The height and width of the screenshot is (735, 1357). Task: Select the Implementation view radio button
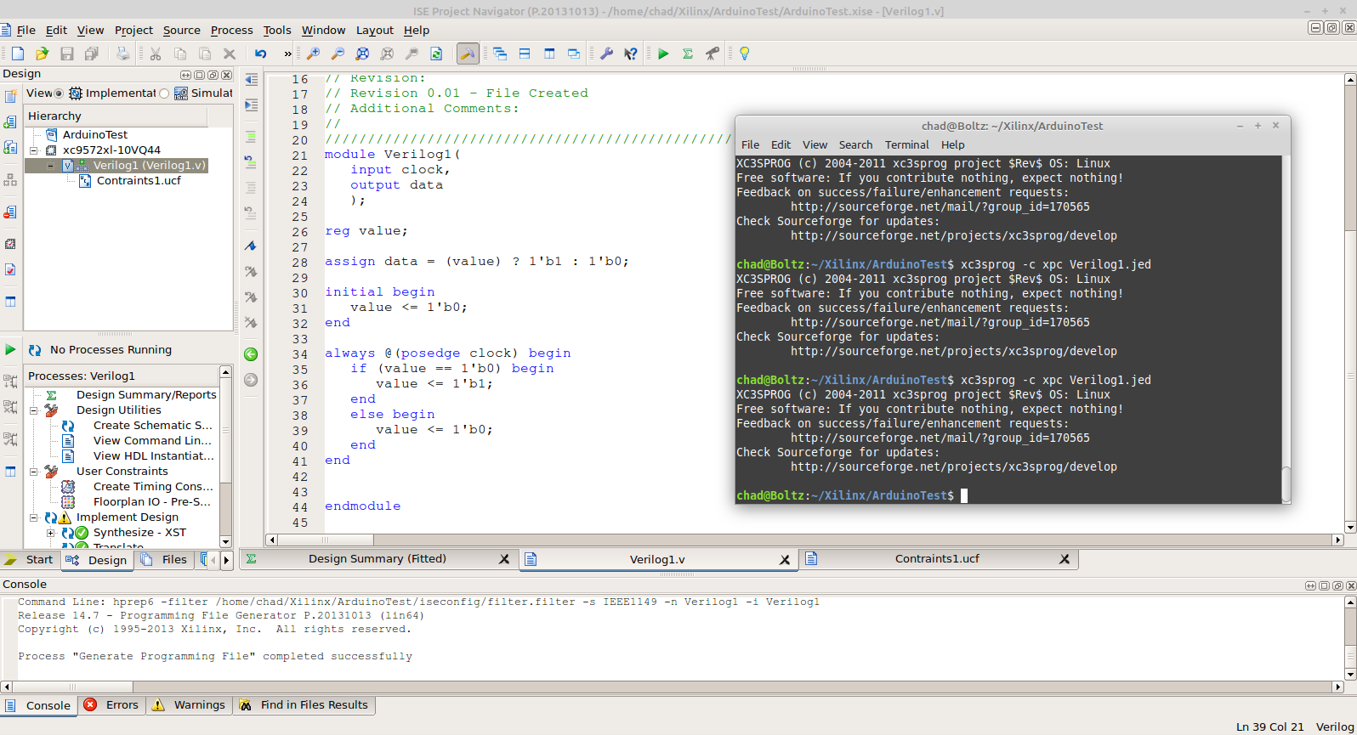[x=59, y=93]
